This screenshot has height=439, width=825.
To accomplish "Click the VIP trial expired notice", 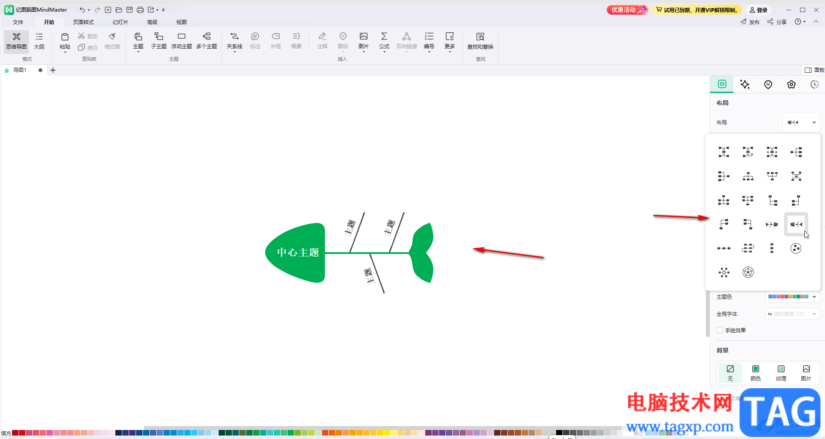I will pyautogui.click(x=697, y=10).
